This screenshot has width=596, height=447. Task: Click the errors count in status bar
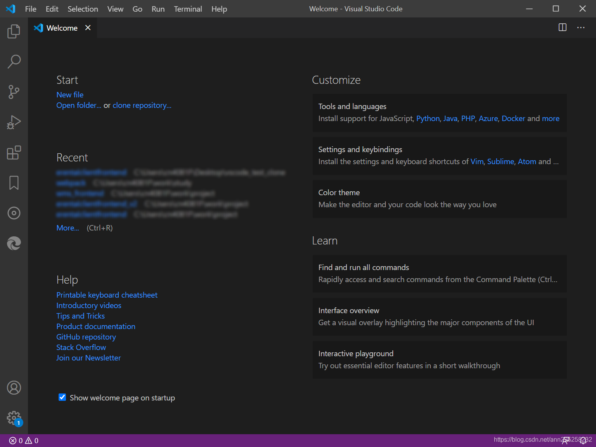pyautogui.click(x=16, y=440)
